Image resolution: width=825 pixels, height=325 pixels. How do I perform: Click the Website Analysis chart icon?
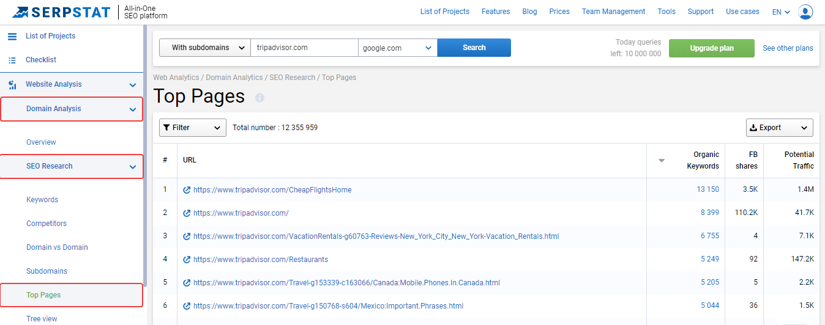(12, 84)
